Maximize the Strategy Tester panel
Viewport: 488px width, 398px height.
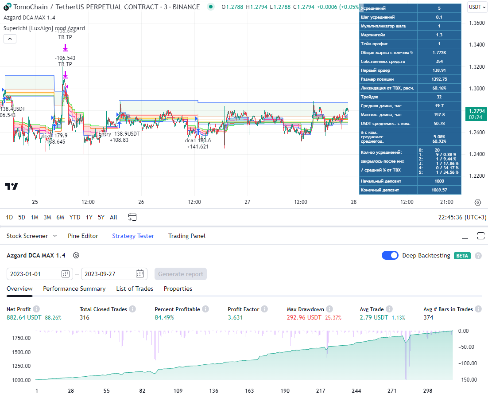(480, 236)
